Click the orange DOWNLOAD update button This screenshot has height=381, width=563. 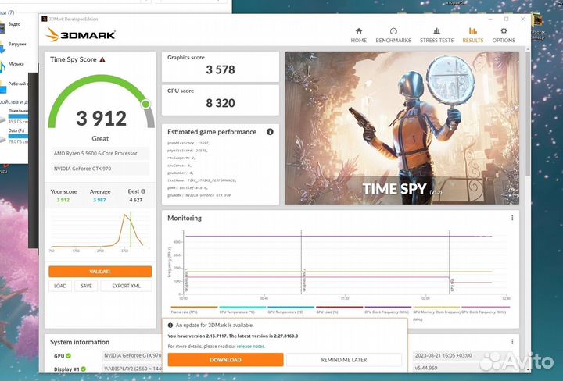[225, 360]
